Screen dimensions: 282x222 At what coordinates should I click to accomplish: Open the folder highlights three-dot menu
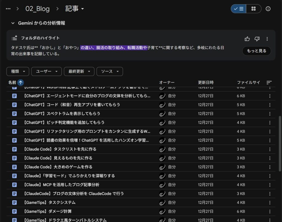[x=267, y=39]
